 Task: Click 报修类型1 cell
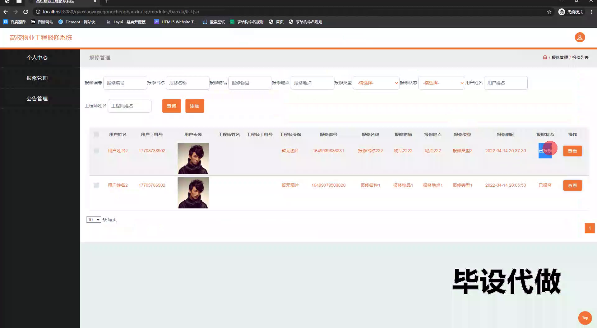click(x=462, y=185)
